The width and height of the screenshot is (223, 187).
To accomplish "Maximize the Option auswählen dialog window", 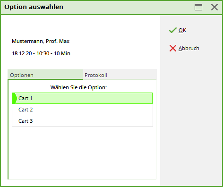I will tap(198, 7).
